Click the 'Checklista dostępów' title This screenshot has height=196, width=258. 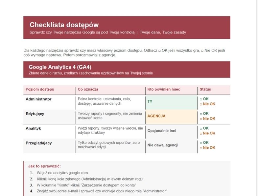pos(64,25)
